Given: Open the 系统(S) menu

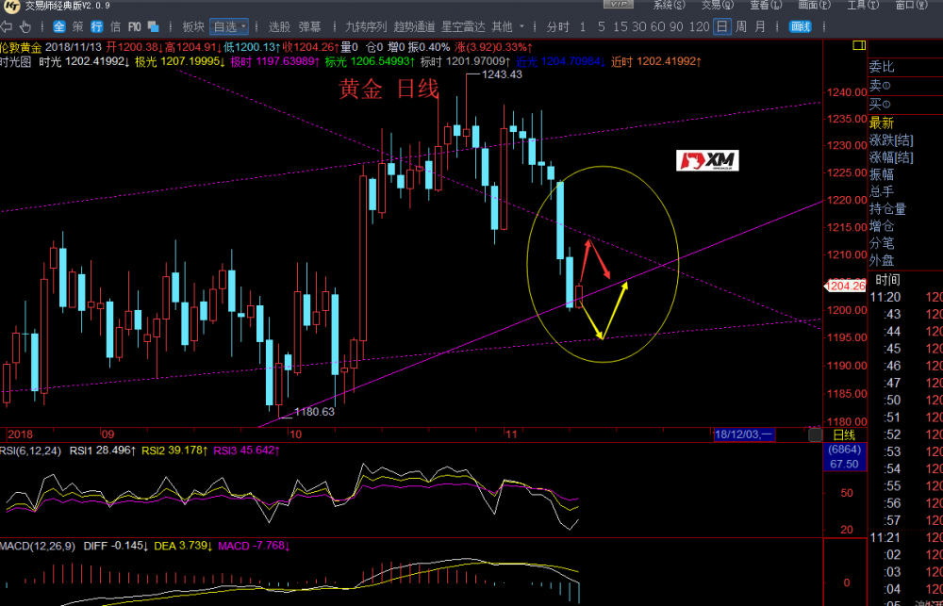Looking at the screenshot, I should [x=669, y=6].
